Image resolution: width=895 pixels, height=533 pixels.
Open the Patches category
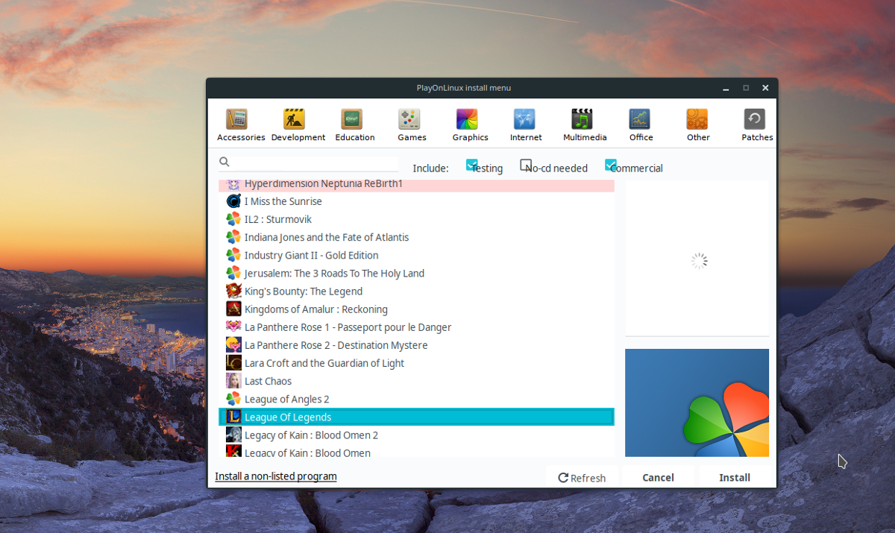pos(756,124)
